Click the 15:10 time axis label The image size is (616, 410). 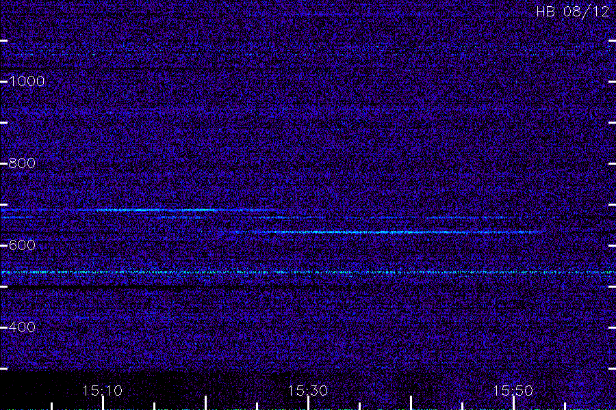(x=102, y=391)
